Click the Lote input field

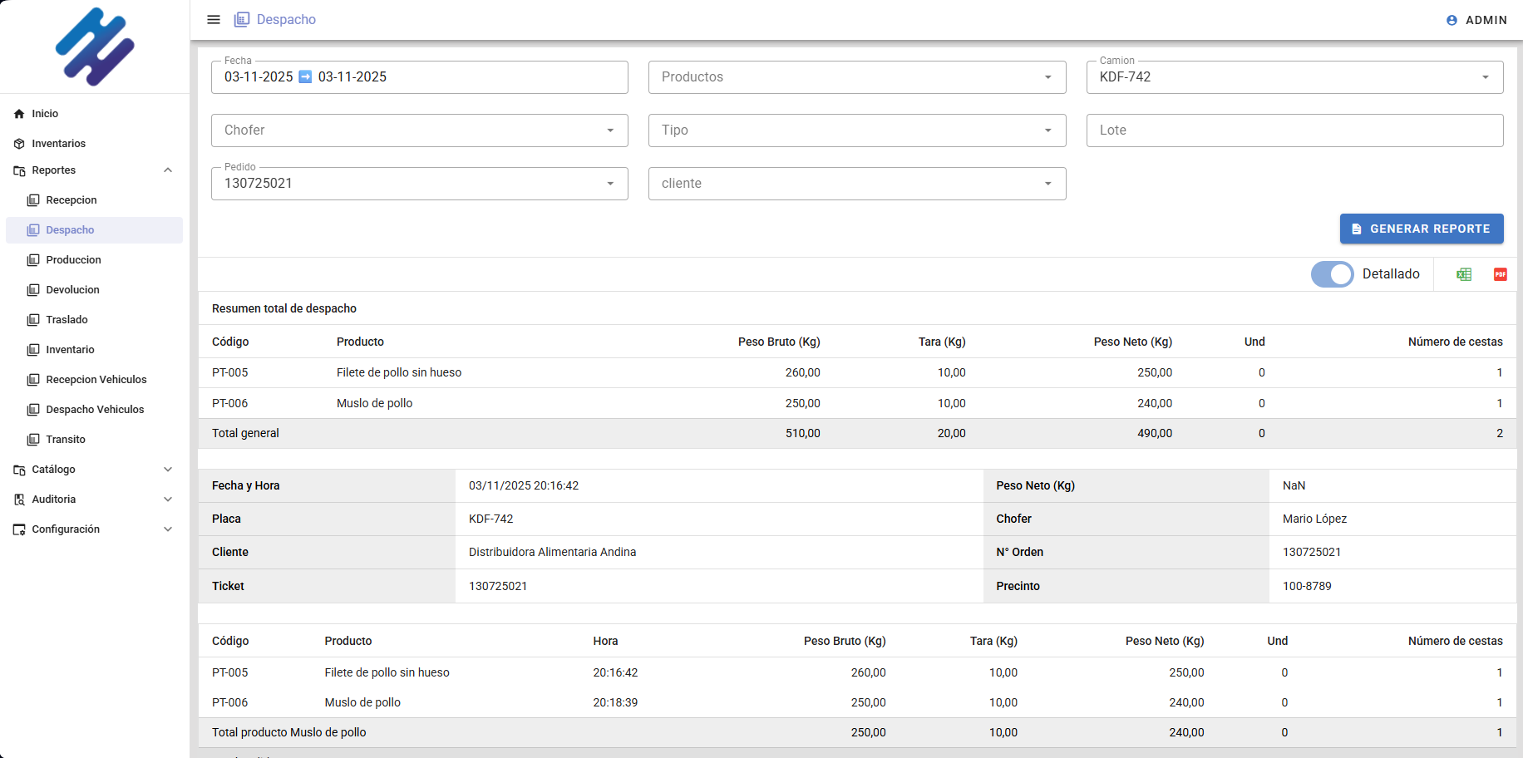point(1294,130)
